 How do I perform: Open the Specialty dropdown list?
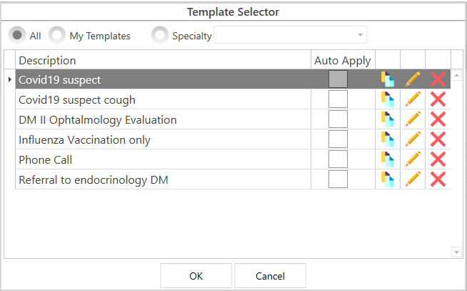pyautogui.click(x=361, y=35)
